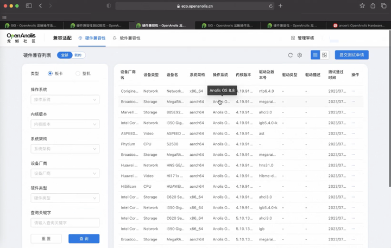Switch to grid card view icon
Screen dimensions: 391x248
click(x=324, y=55)
